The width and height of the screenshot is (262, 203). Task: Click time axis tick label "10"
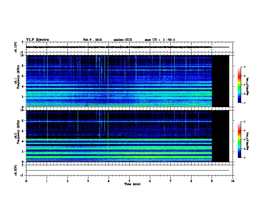click(x=233, y=181)
